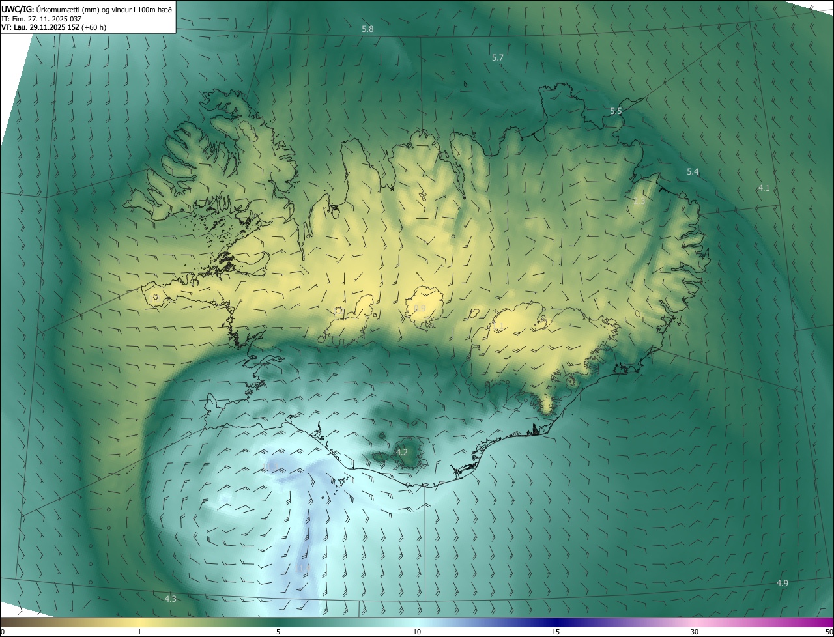
Task: Click the '50' tick label on the colorbar
Action: pyautogui.click(x=829, y=632)
